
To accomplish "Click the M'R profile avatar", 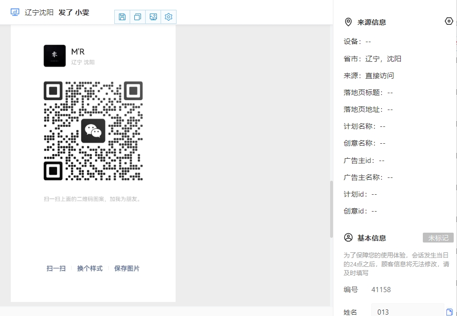I will tap(54, 56).
